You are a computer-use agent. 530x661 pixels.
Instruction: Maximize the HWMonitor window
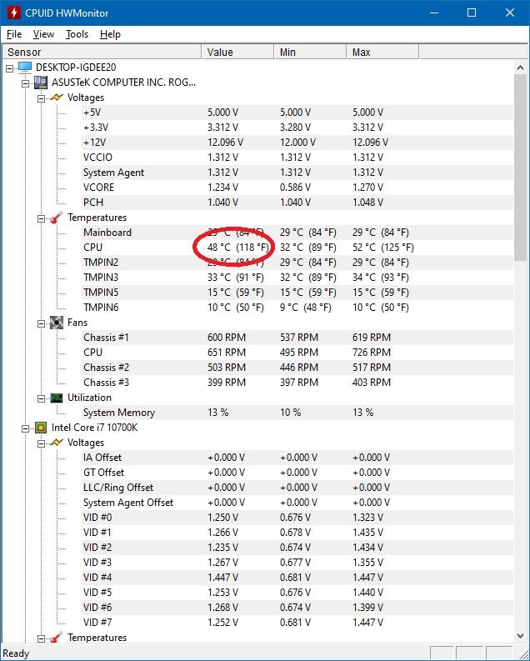coord(472,13)
